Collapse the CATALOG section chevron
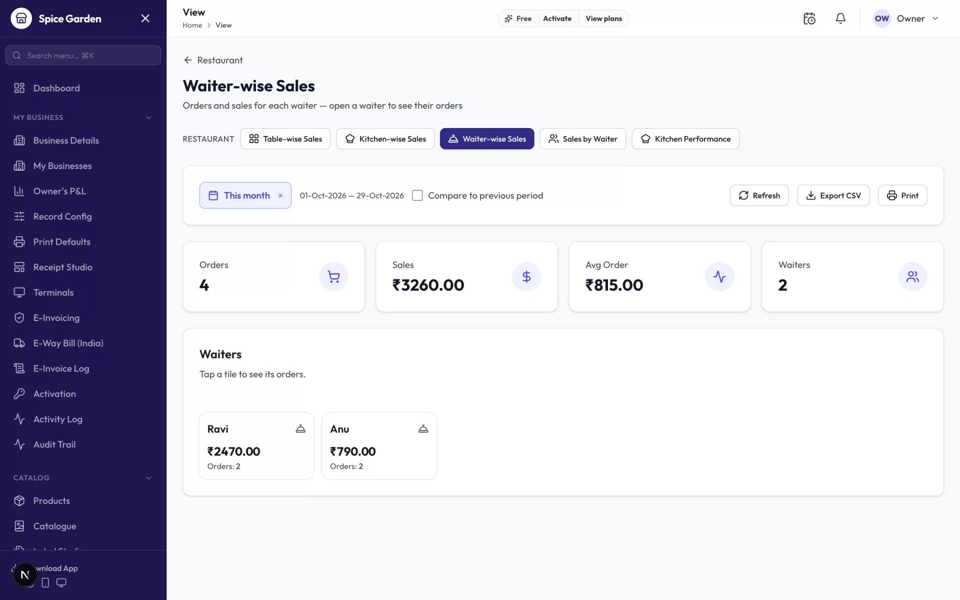This screenshot has height=600, width=960. [149, 478]
